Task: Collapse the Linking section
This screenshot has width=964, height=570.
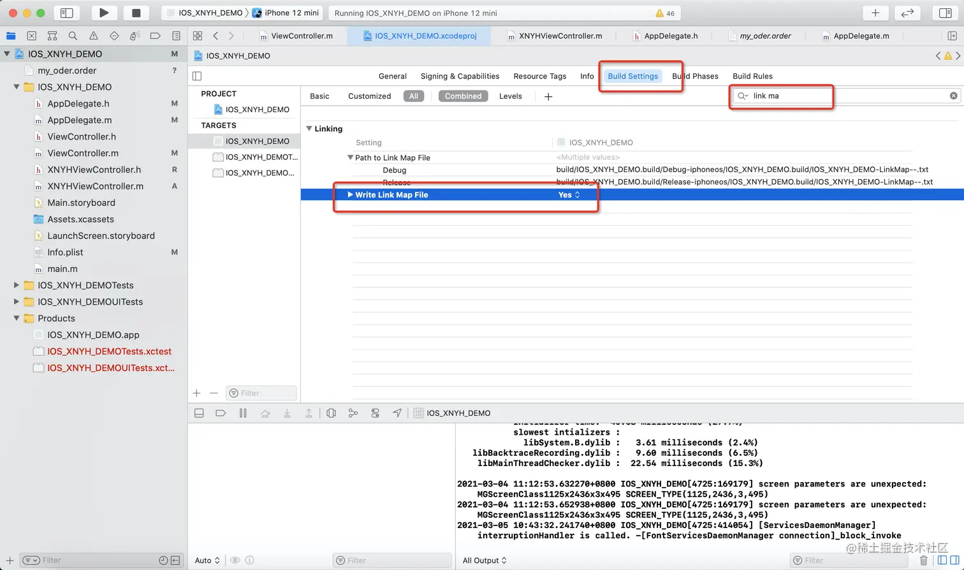Action: point(309,129)
